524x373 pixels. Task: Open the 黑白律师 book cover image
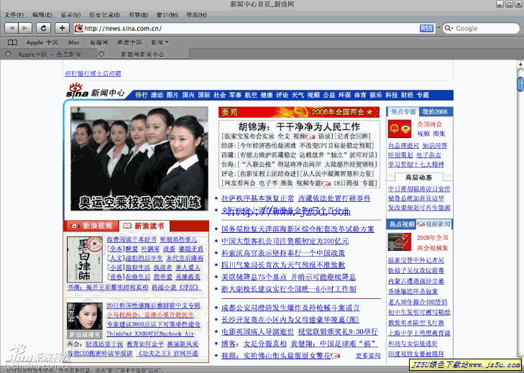85,259
